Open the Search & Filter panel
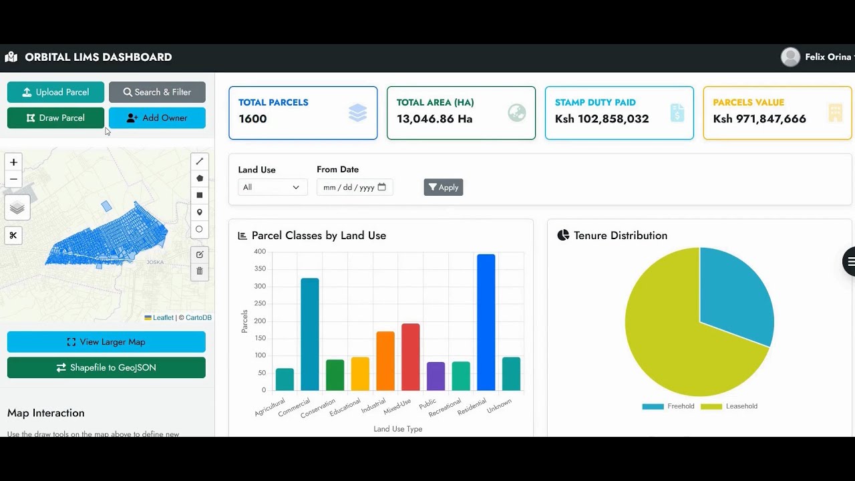This screenshot has height=481, width=855. pyautogui.click(x=157, y=92)
